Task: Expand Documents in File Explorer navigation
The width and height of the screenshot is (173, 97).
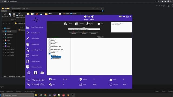Action: pyautogui.click(x=4, y=34)
